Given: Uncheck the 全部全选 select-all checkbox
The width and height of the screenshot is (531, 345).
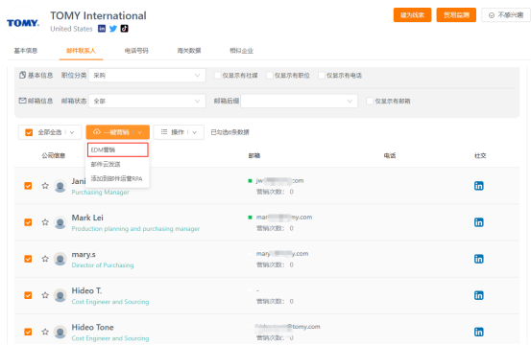Looking at the screenshot, I should [29, 132].
